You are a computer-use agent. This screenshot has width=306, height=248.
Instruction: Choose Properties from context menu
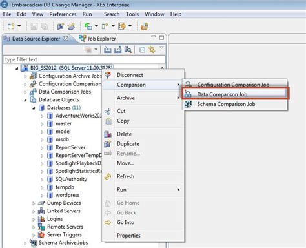[143, 236]
